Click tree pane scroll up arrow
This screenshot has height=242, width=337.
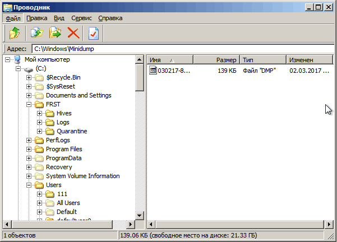(x=140, y=59)
